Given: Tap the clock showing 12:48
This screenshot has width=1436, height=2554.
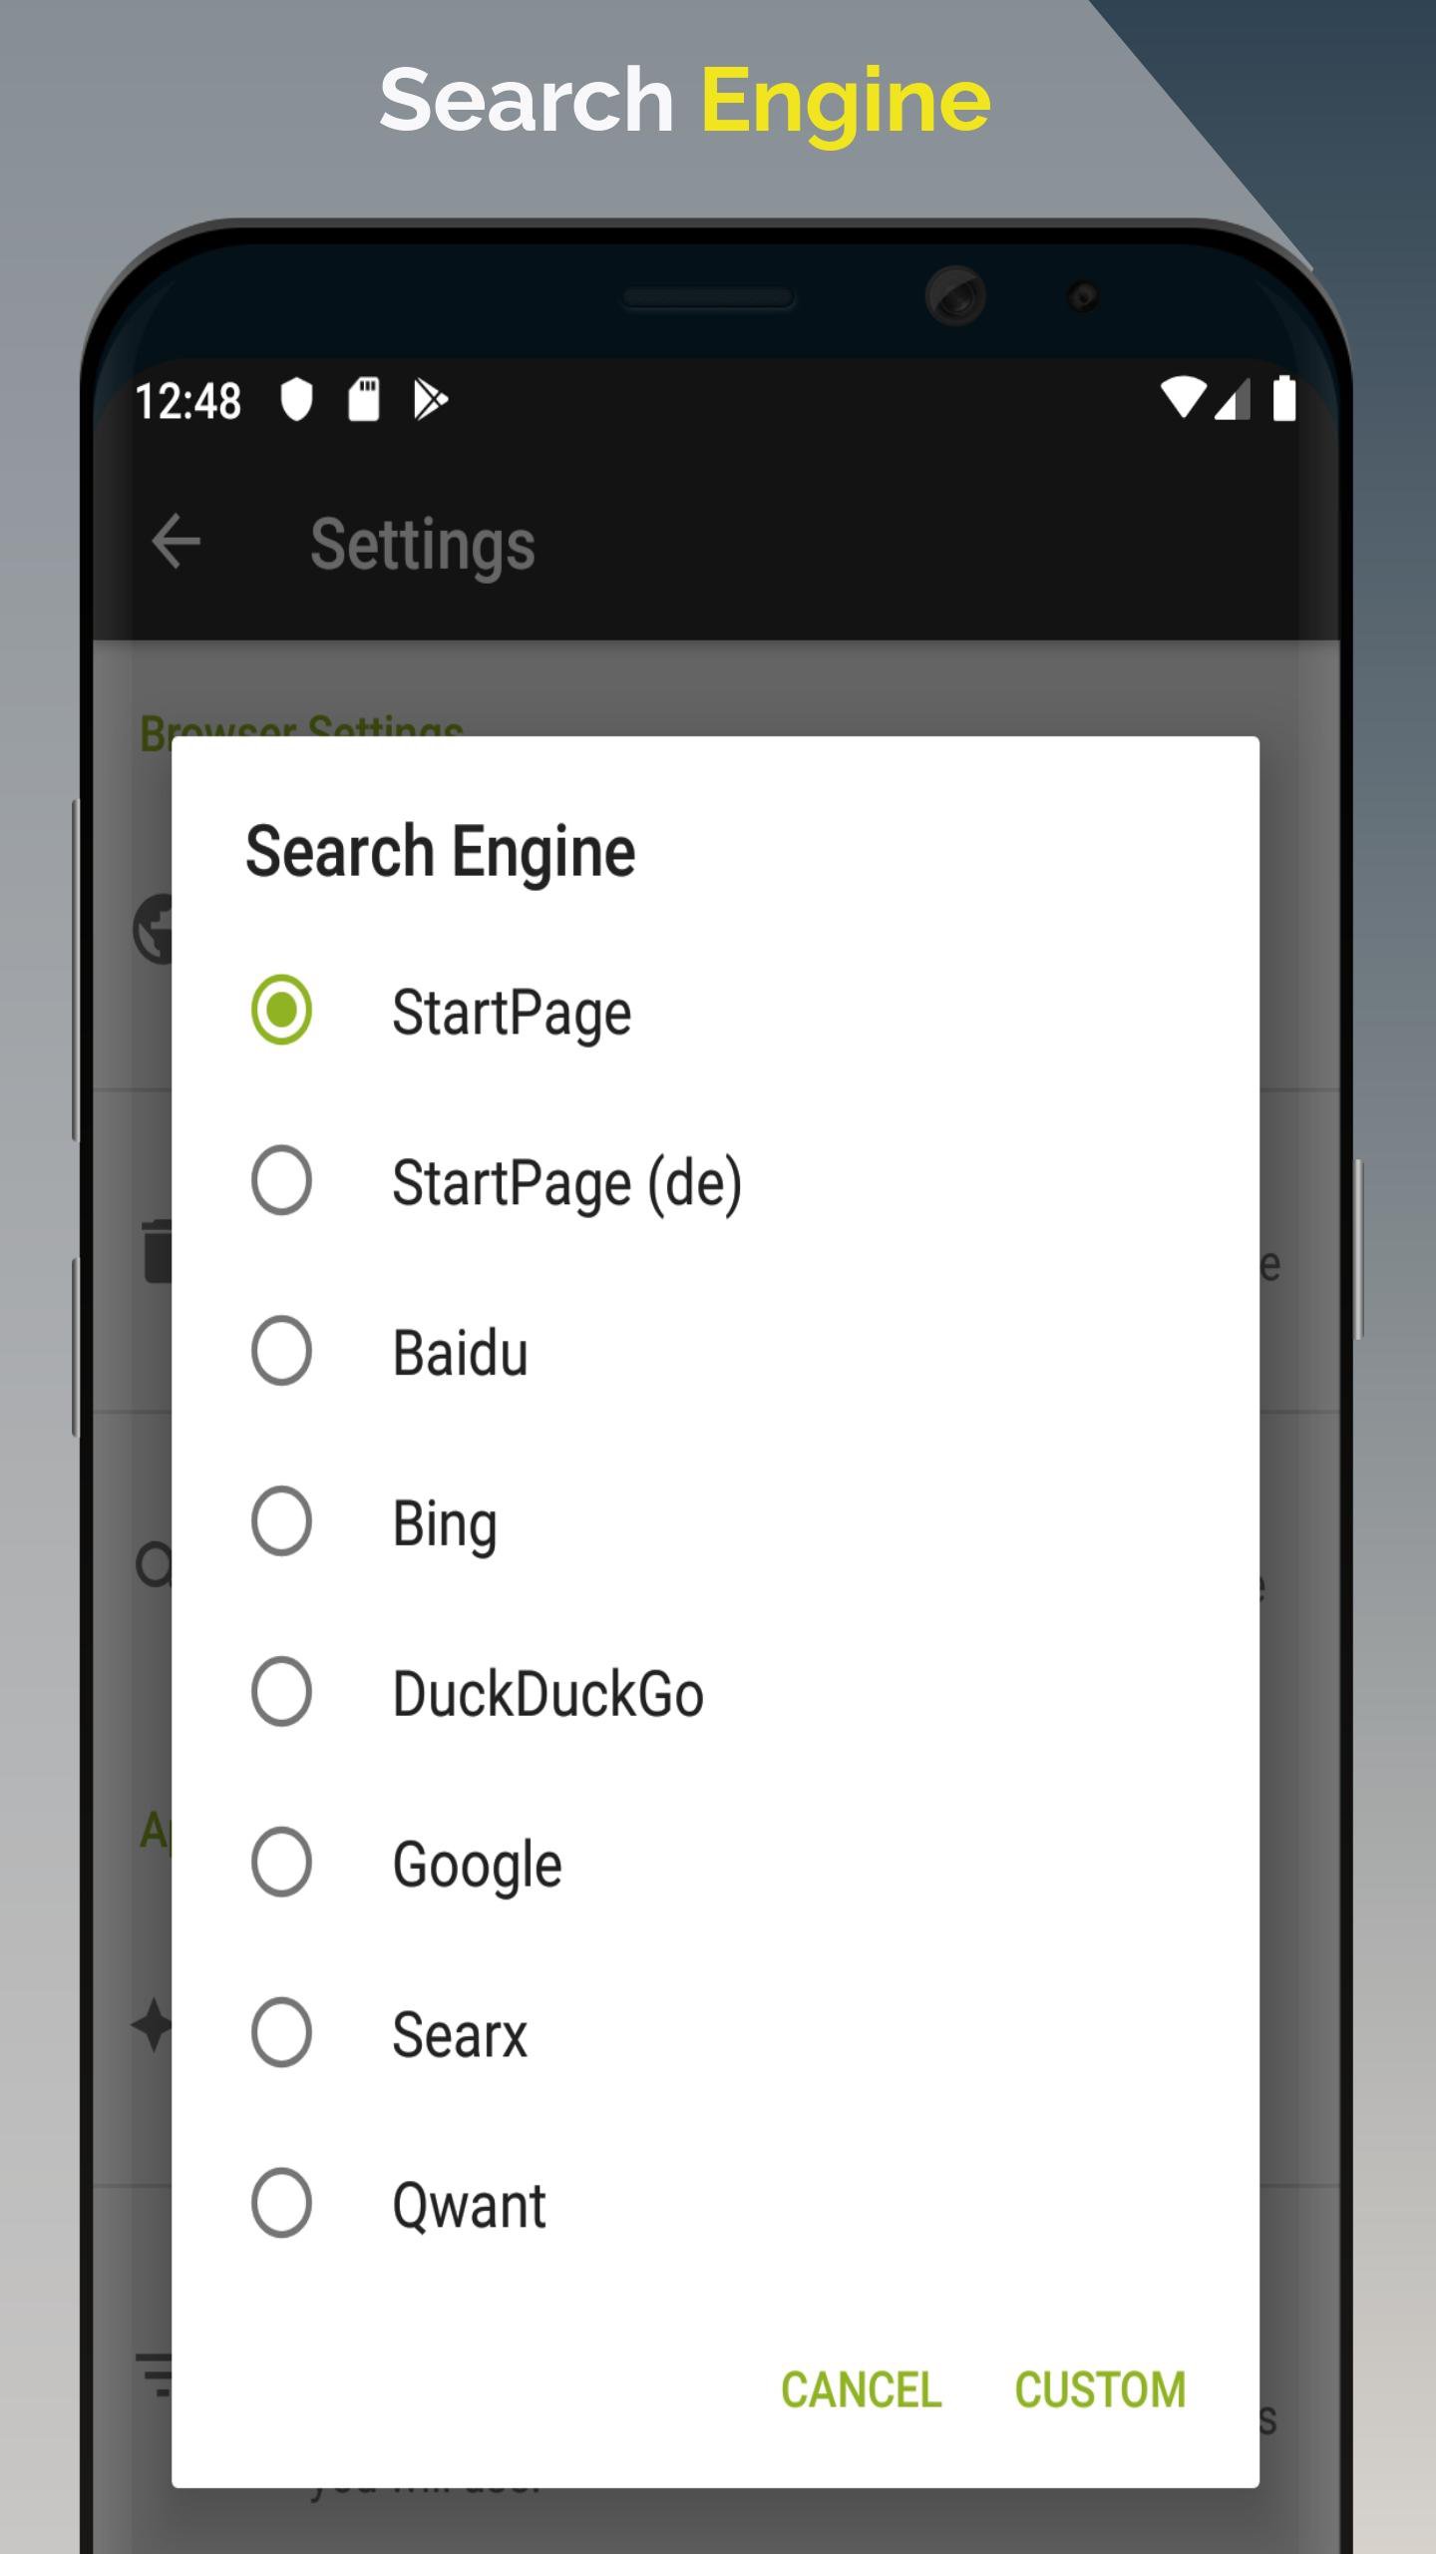Looking at the screenshot, I should click(187, 401).
